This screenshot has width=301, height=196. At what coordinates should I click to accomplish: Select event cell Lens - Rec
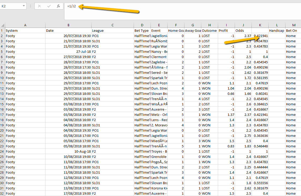(x=159, y=120)
